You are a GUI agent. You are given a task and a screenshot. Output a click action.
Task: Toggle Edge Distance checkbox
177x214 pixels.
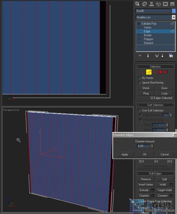pyautogui.click(x=140, y=115)
